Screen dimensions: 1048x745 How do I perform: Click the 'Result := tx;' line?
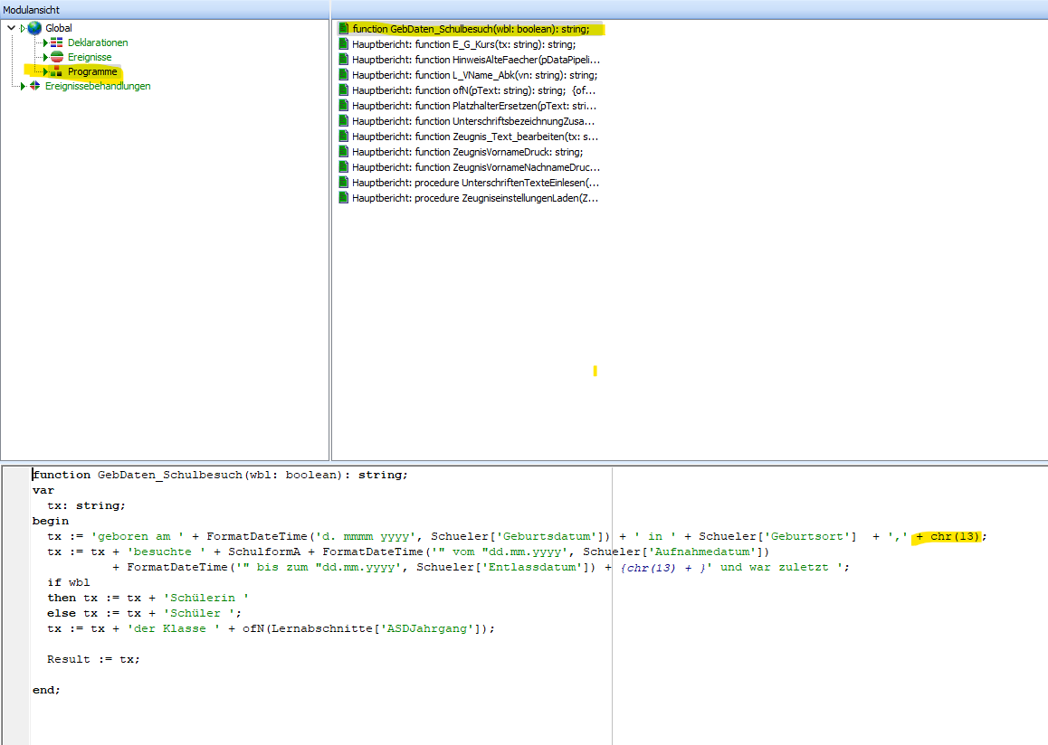click(93, 659)
